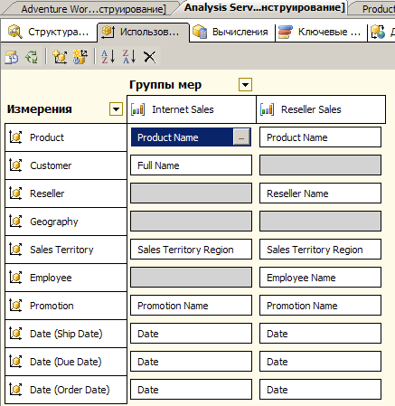
Task: Click the ellipsis button in Product Name cell
Action: pyautogui.click(x=241, y=137)
